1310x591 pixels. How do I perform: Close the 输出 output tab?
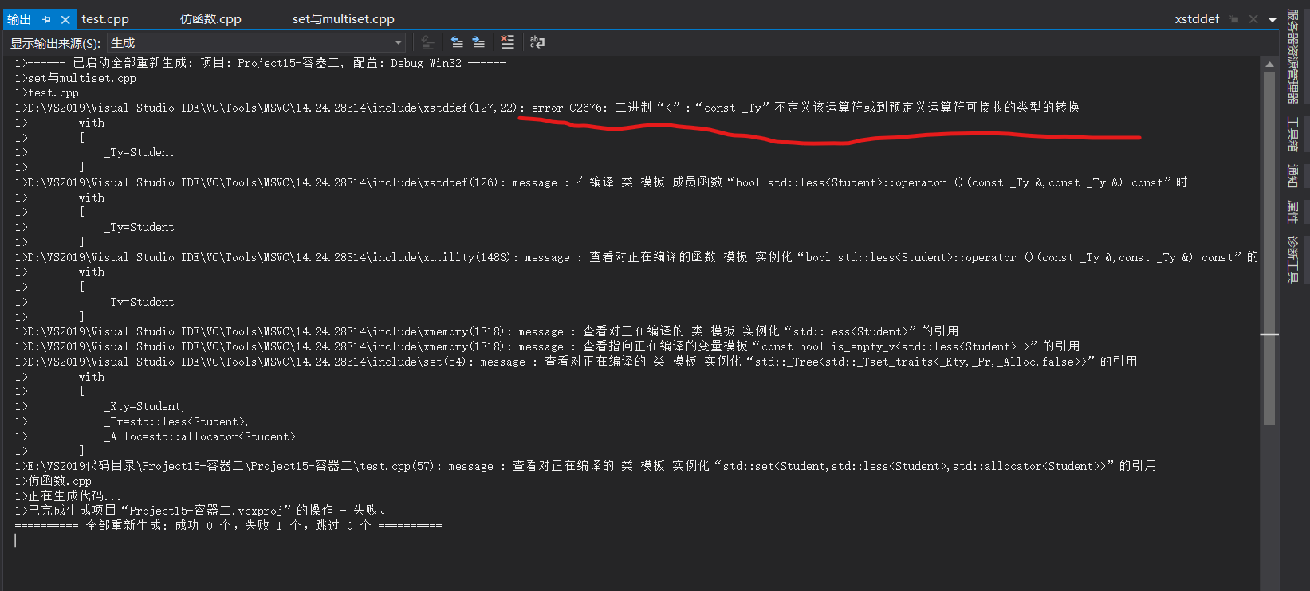(x=65, y=19)
